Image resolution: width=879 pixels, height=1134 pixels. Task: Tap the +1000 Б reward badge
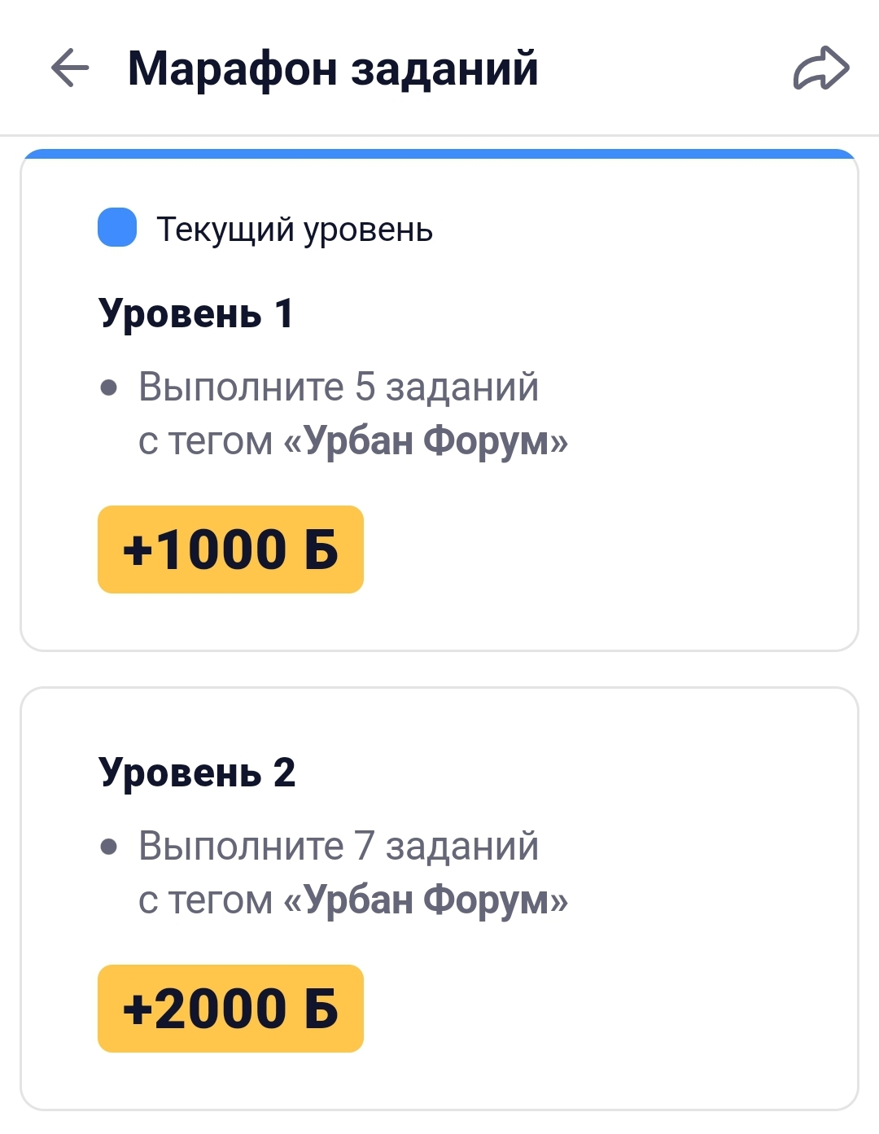point(230,549)
